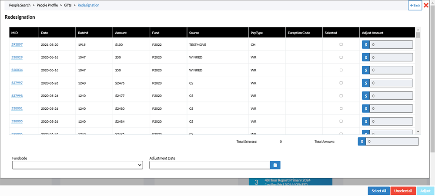Go to Gifts breadcrumb
The height and width of the screenshot is (196, 435).
tap(68, 5)
